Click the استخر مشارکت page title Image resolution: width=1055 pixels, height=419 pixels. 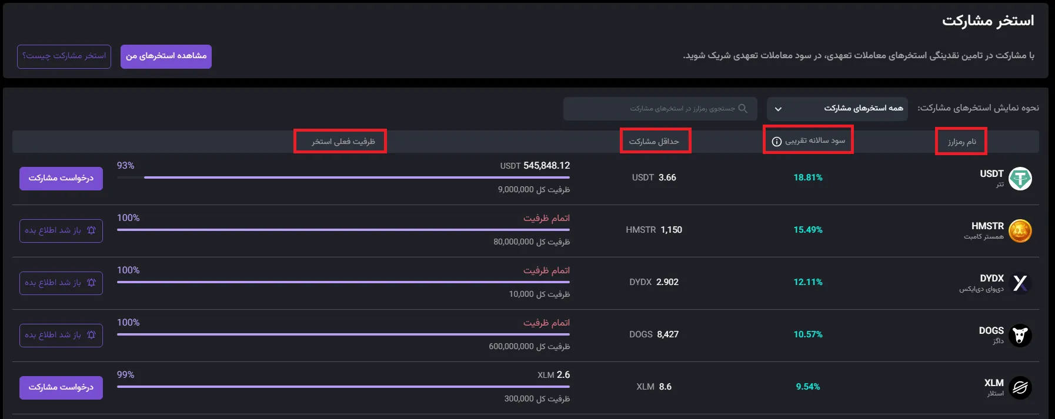[x=988, y=21]
